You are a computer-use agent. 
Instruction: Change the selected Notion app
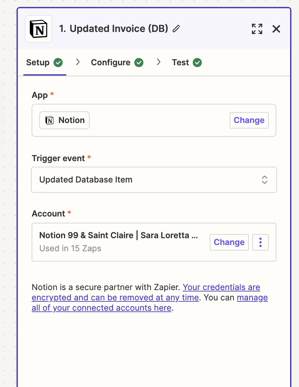point(249,120)
